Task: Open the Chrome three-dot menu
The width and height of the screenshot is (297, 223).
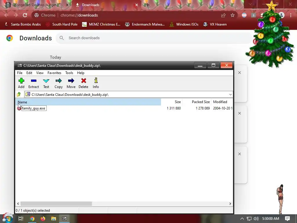Action: point(291,15)
